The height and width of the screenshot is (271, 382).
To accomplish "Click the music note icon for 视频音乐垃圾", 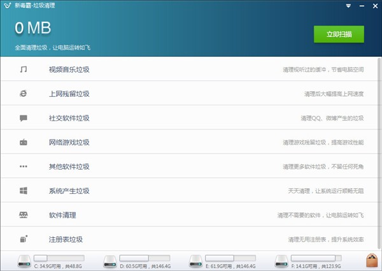I will tap(24, 70).
